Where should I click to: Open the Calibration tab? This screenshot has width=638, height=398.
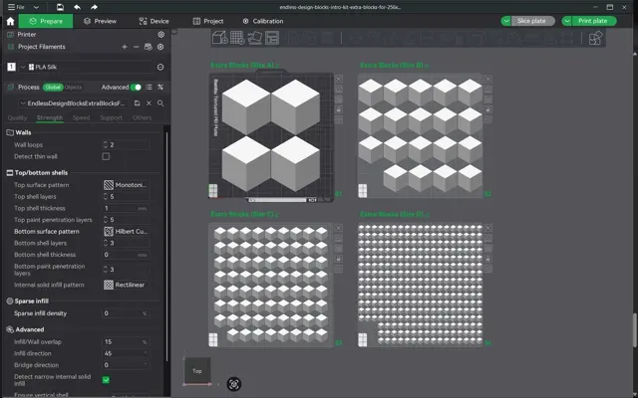(263, 21)
